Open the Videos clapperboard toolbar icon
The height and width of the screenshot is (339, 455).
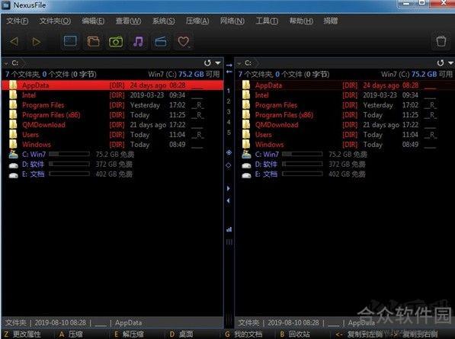click(x=161, y=41)
